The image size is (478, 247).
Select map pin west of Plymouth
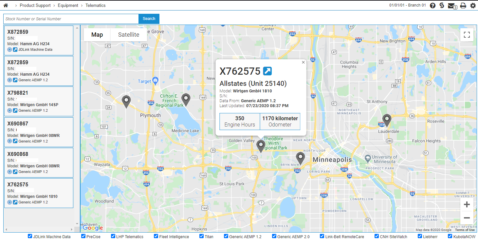click(x=126, y=102)
